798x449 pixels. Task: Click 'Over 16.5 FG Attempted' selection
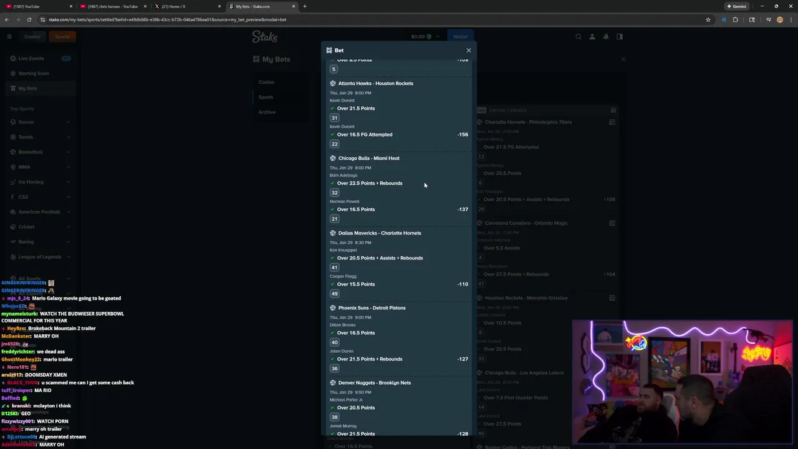pyautogui.click(x=365, y=135)
